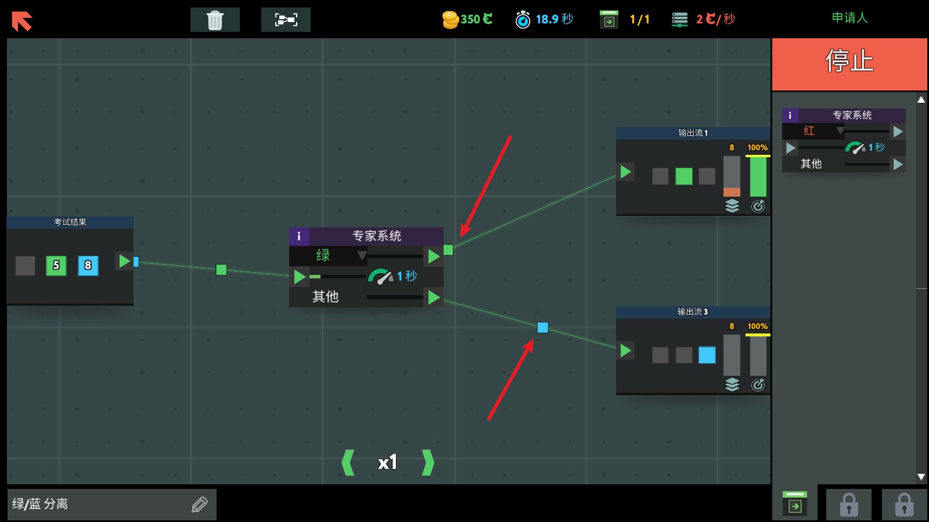Click the 停止 stop button
This screenshot has width=929, height=522.
pos(849,64)
